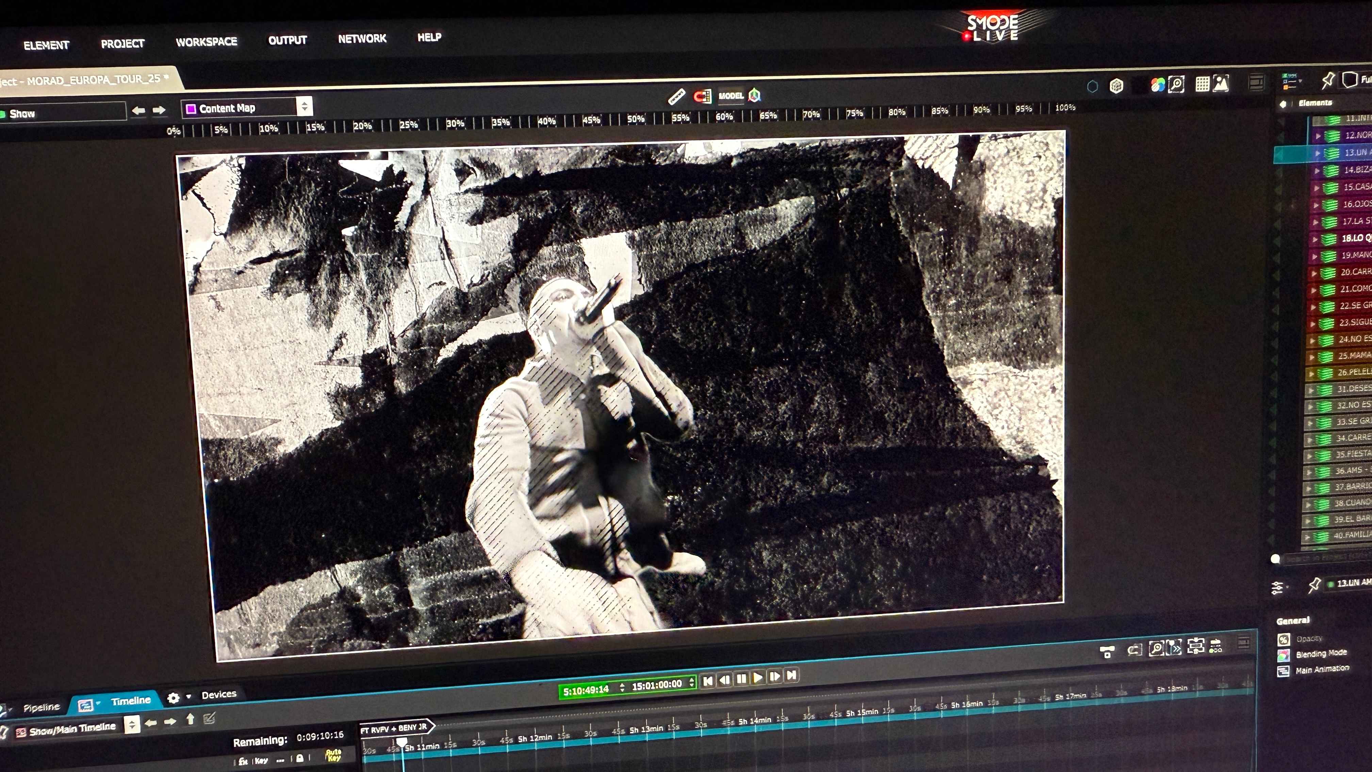The height and width of the screenshot is (772, 1372).
Task: Toggle the timeline lock icon
Action: pyautogui.click(x=300, y=758)
